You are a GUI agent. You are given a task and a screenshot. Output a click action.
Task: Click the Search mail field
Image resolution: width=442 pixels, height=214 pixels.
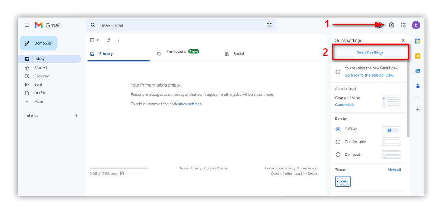(x=181, y=25)
